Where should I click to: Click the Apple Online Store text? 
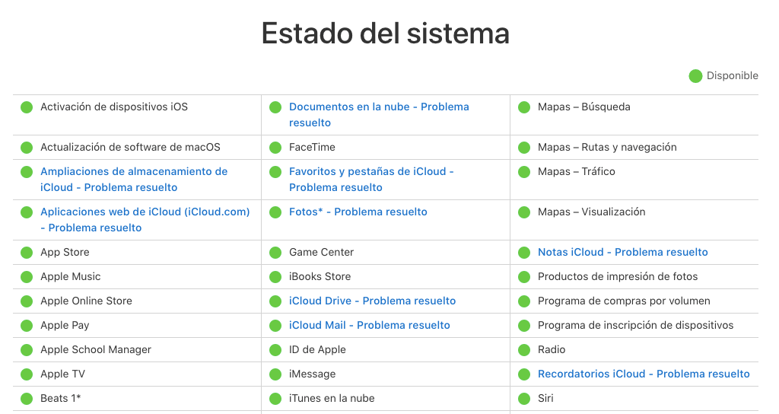click(86, 301)
